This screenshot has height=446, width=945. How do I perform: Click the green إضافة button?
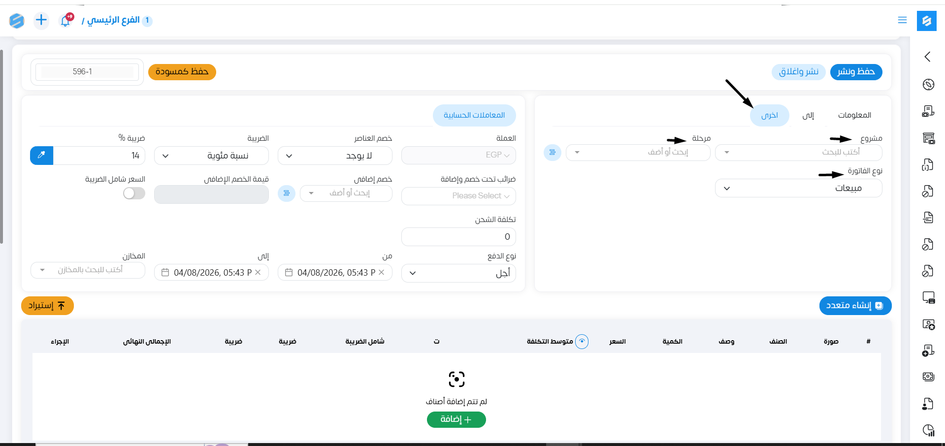tap(456, 419)
